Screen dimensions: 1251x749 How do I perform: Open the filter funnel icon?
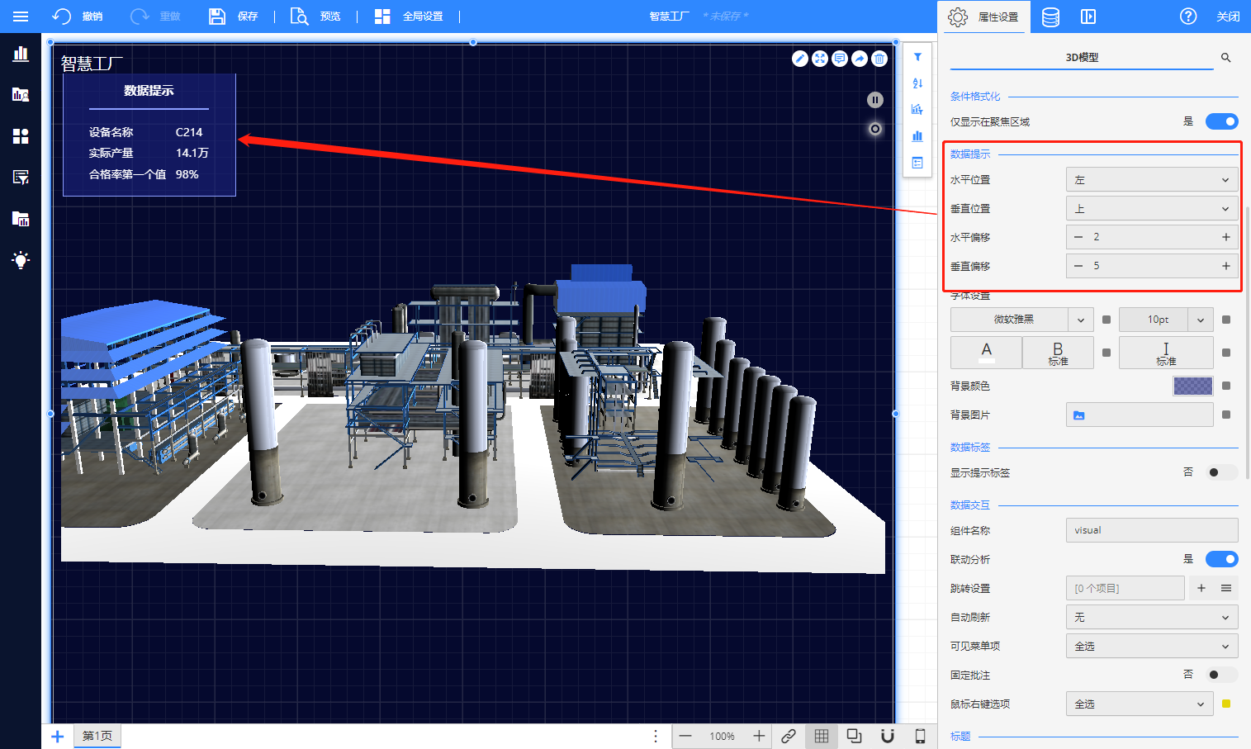[x=917, y=57]
